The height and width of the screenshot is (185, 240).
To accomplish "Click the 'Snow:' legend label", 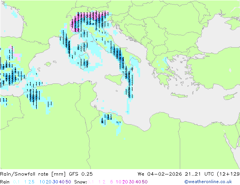I will [x=81, y=182].
